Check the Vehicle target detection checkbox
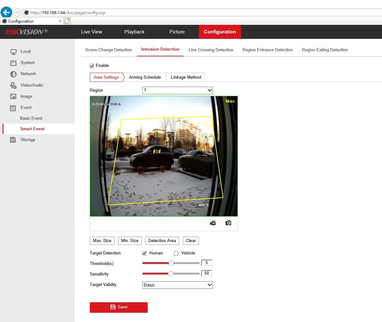 pos(176,253)
